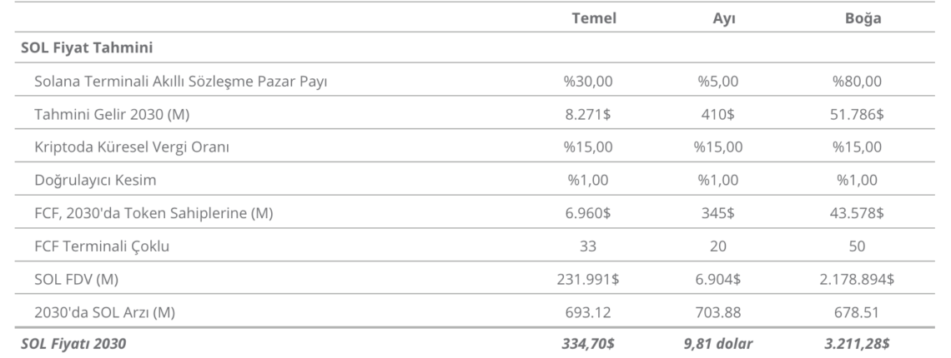Select the %80,00 market share cell
The image size is (951, 358).
857,81
